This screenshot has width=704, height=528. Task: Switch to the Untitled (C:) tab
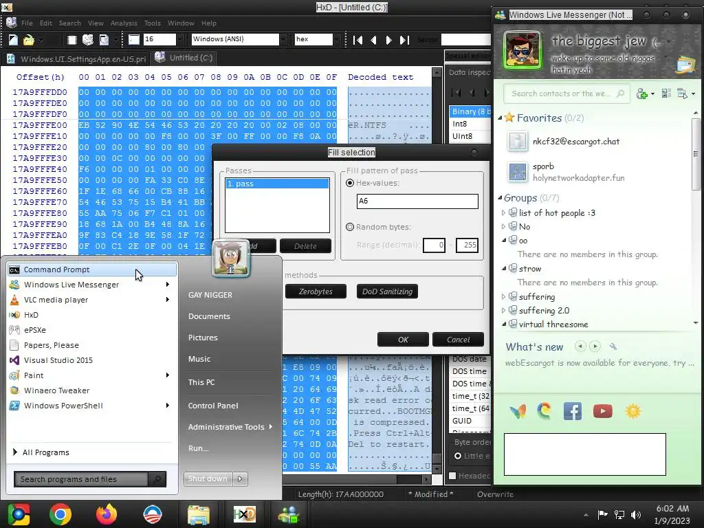pos(184,58)
